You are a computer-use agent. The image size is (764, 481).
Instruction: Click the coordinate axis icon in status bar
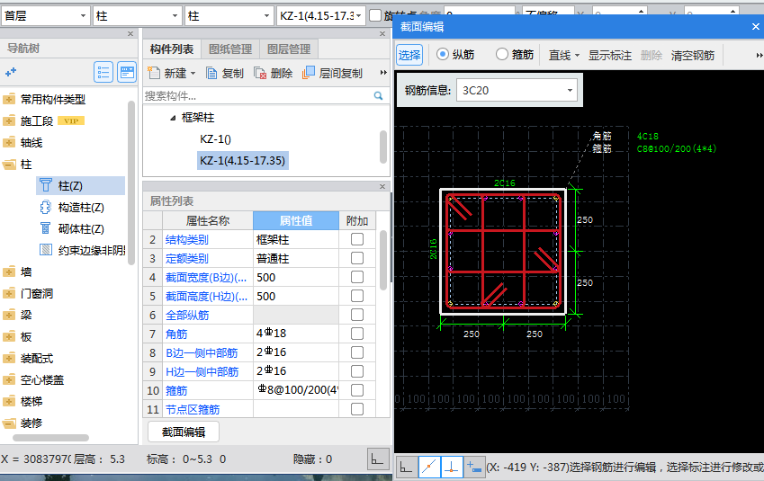pyautogui.click(x=378, y=459)
